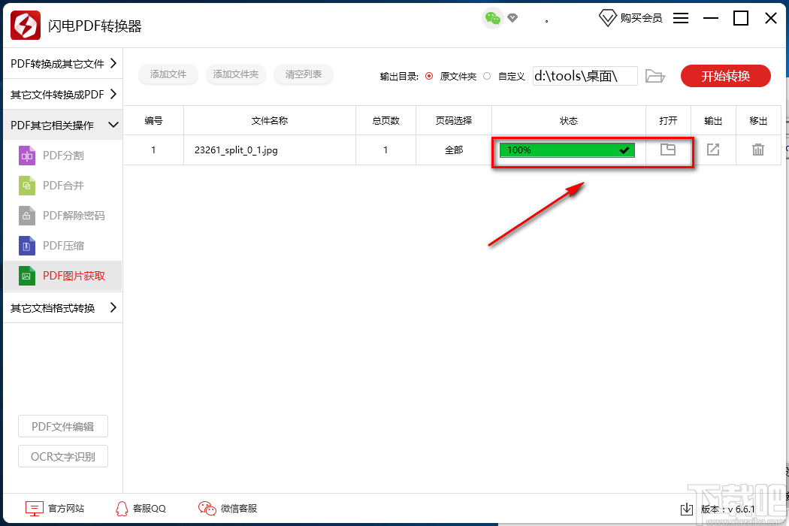Select PDF解除密码 lock icon
The height and width of the screenshot is (526, 789).
26,216
